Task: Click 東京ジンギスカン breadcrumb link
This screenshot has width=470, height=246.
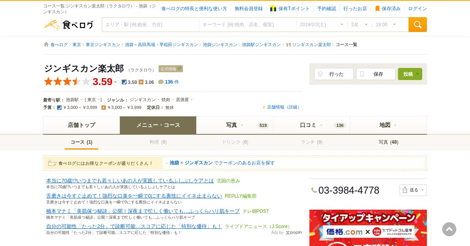Action: click(x=103, y=45)
